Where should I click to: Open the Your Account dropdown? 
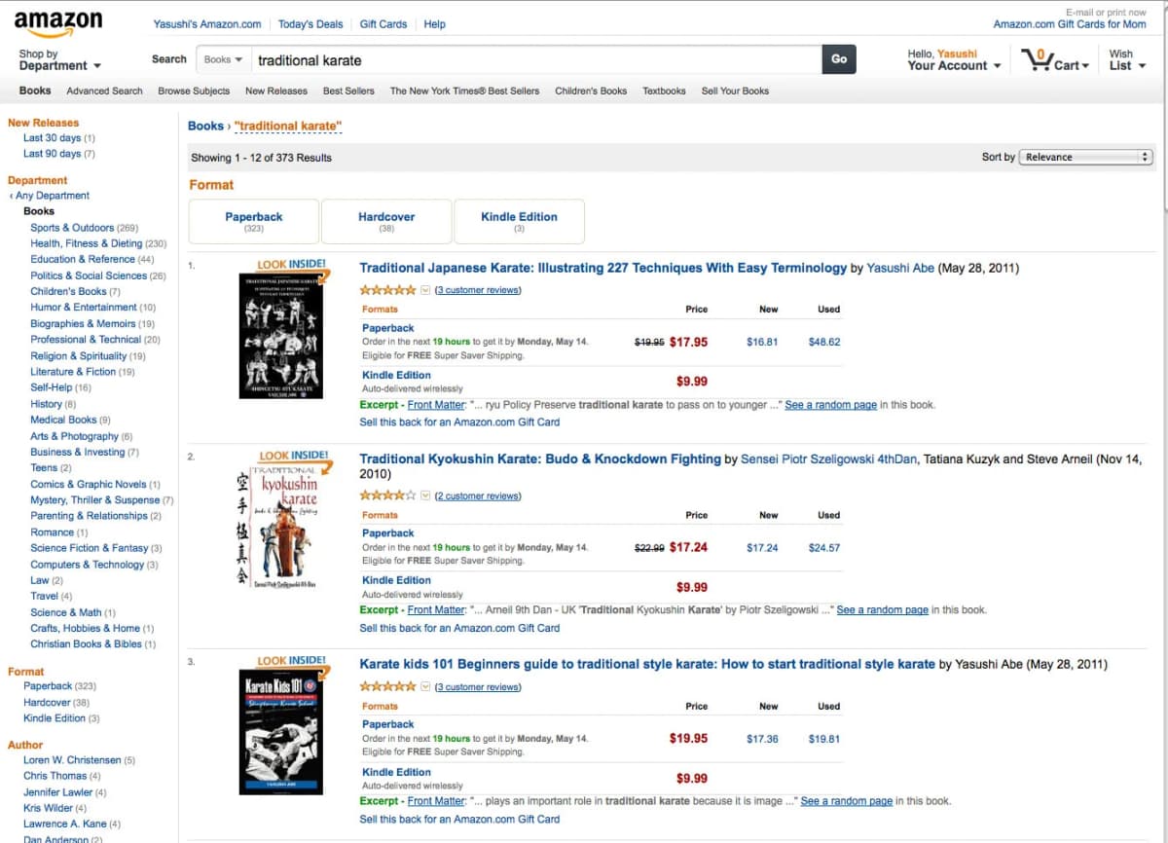[954, 60]
